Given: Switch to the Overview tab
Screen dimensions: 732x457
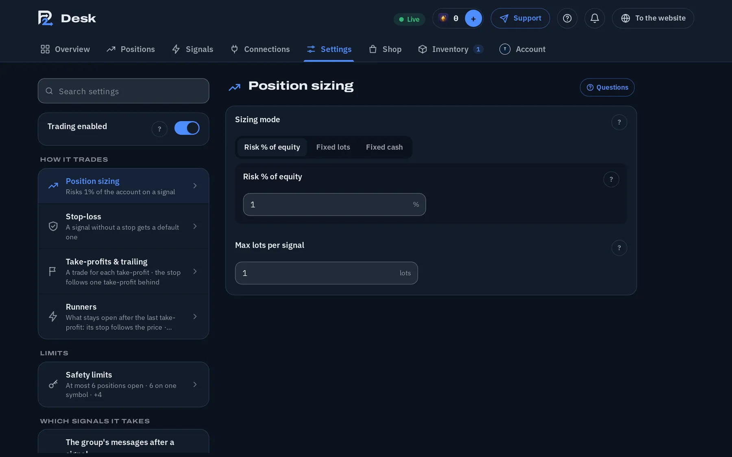Looking at the screenshot, I should (x=65, y=49).
